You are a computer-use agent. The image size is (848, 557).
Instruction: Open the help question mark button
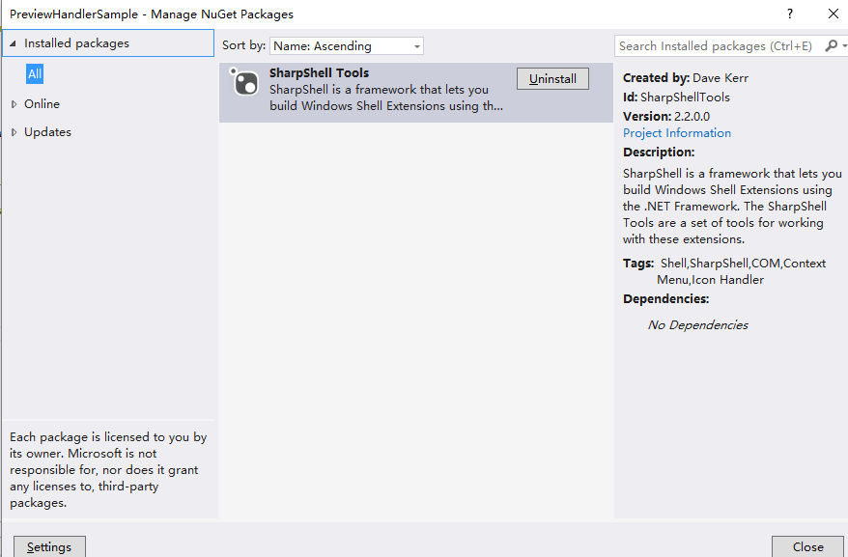click(790, 14)
